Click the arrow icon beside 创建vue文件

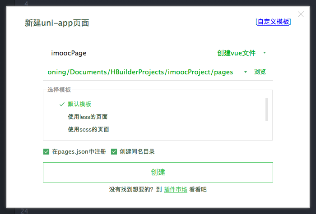[265, 53]
